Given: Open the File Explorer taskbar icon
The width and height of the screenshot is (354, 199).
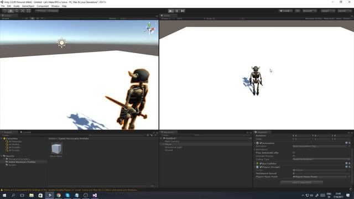Looking at the screenshot, I should click(x=32, y=195).
